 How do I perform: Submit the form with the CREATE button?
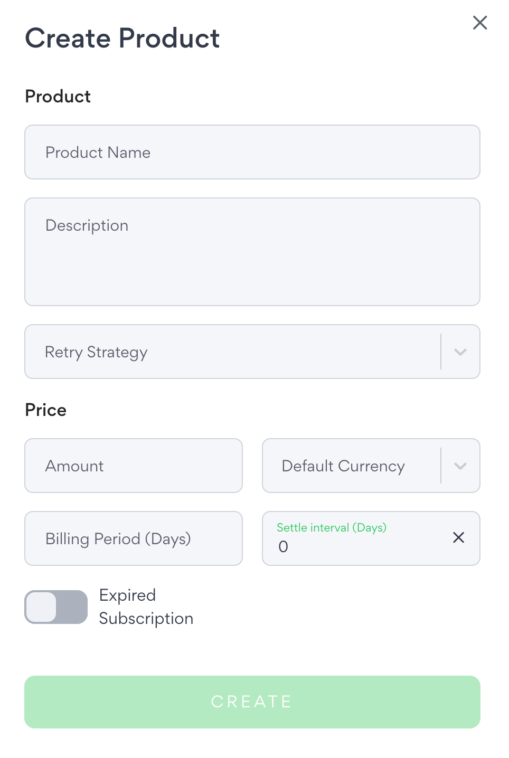(252, 702)
